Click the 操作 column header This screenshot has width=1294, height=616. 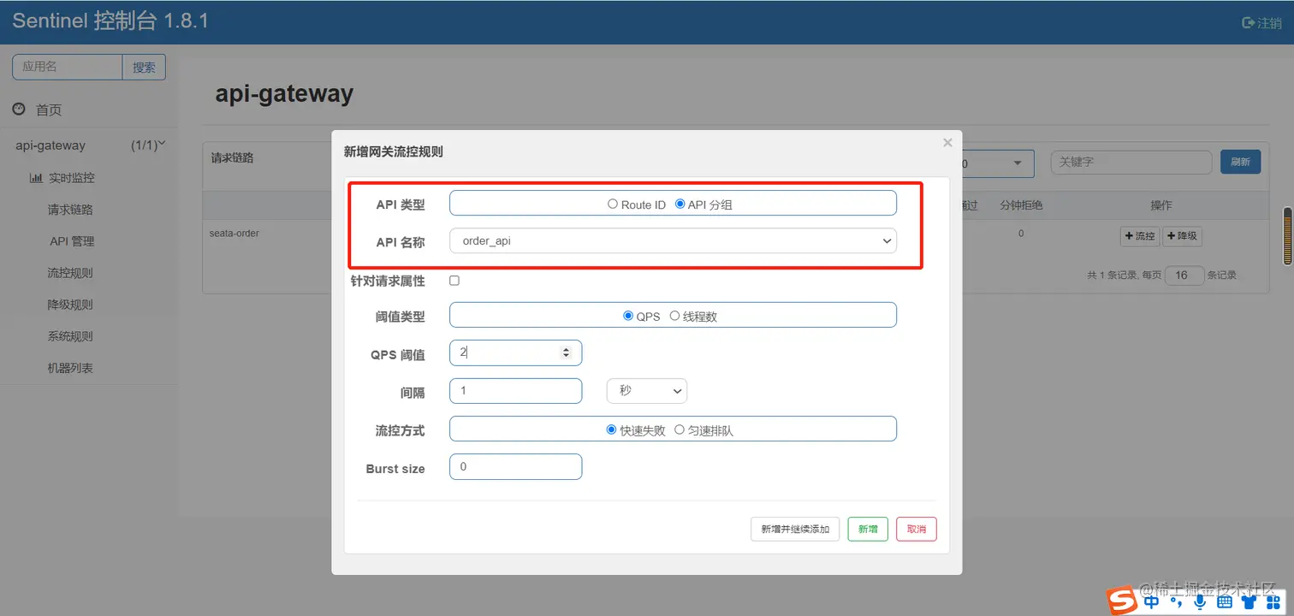1160,205
